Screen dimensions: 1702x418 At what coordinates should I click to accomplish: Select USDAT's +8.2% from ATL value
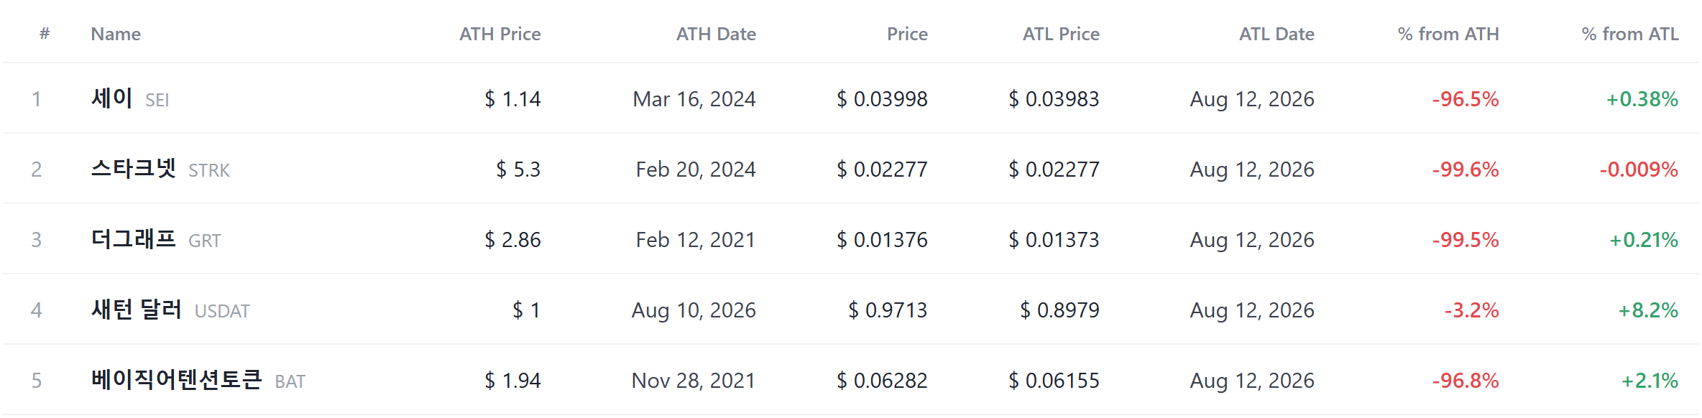point(1648,310)
